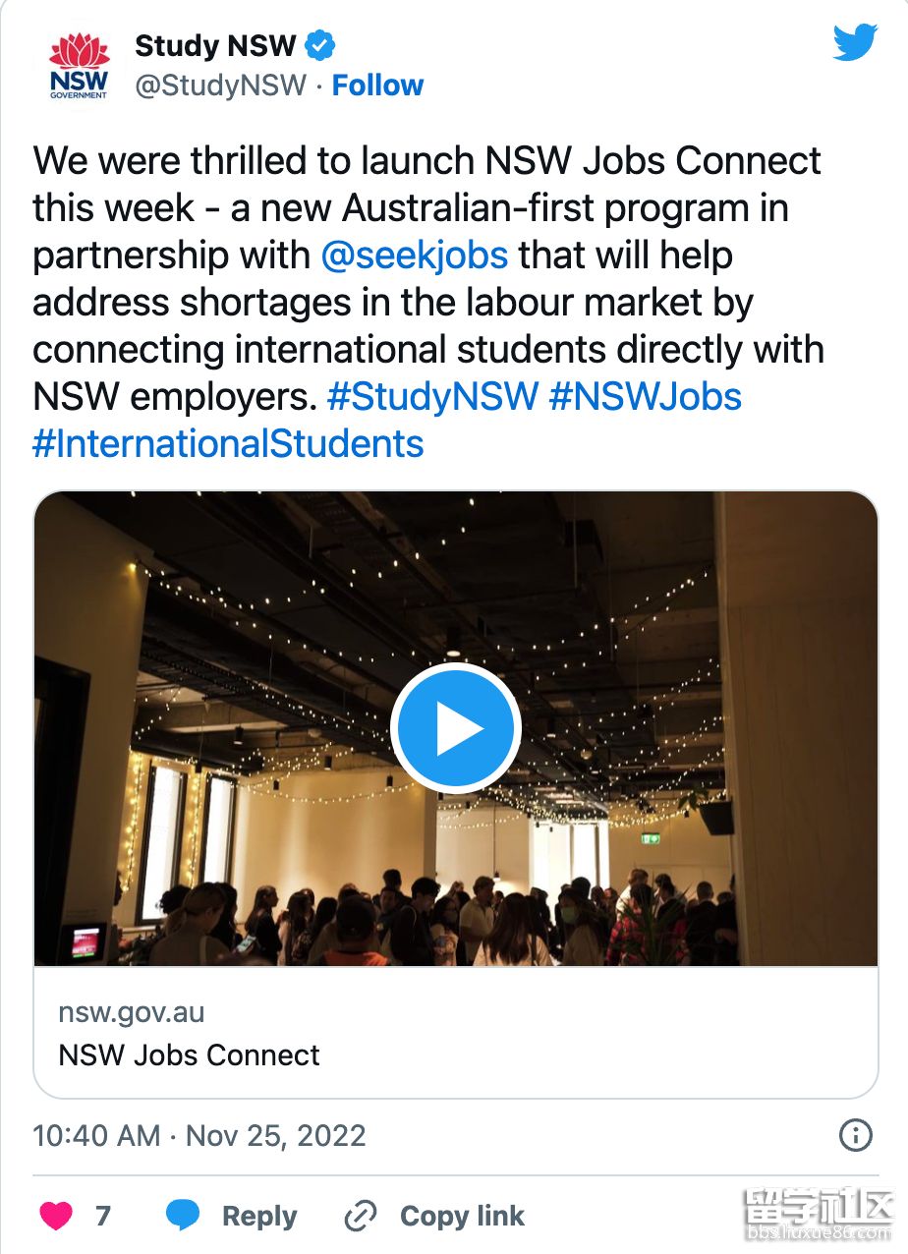
Task: Click the Copy link text label
Action: pos(462,1217)
